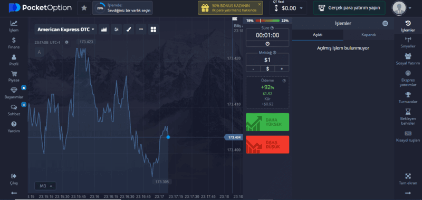Change chart type with the area chart icon

click(104, 29)
